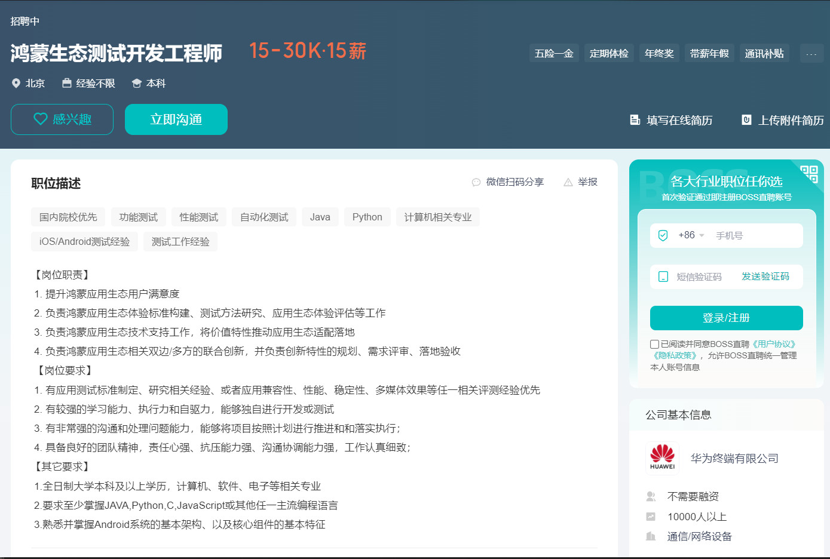The width and height of the screenshot is (830, 559).
Task: Open 华为终端有限公司 company page link
Action: tap(734, 458)
